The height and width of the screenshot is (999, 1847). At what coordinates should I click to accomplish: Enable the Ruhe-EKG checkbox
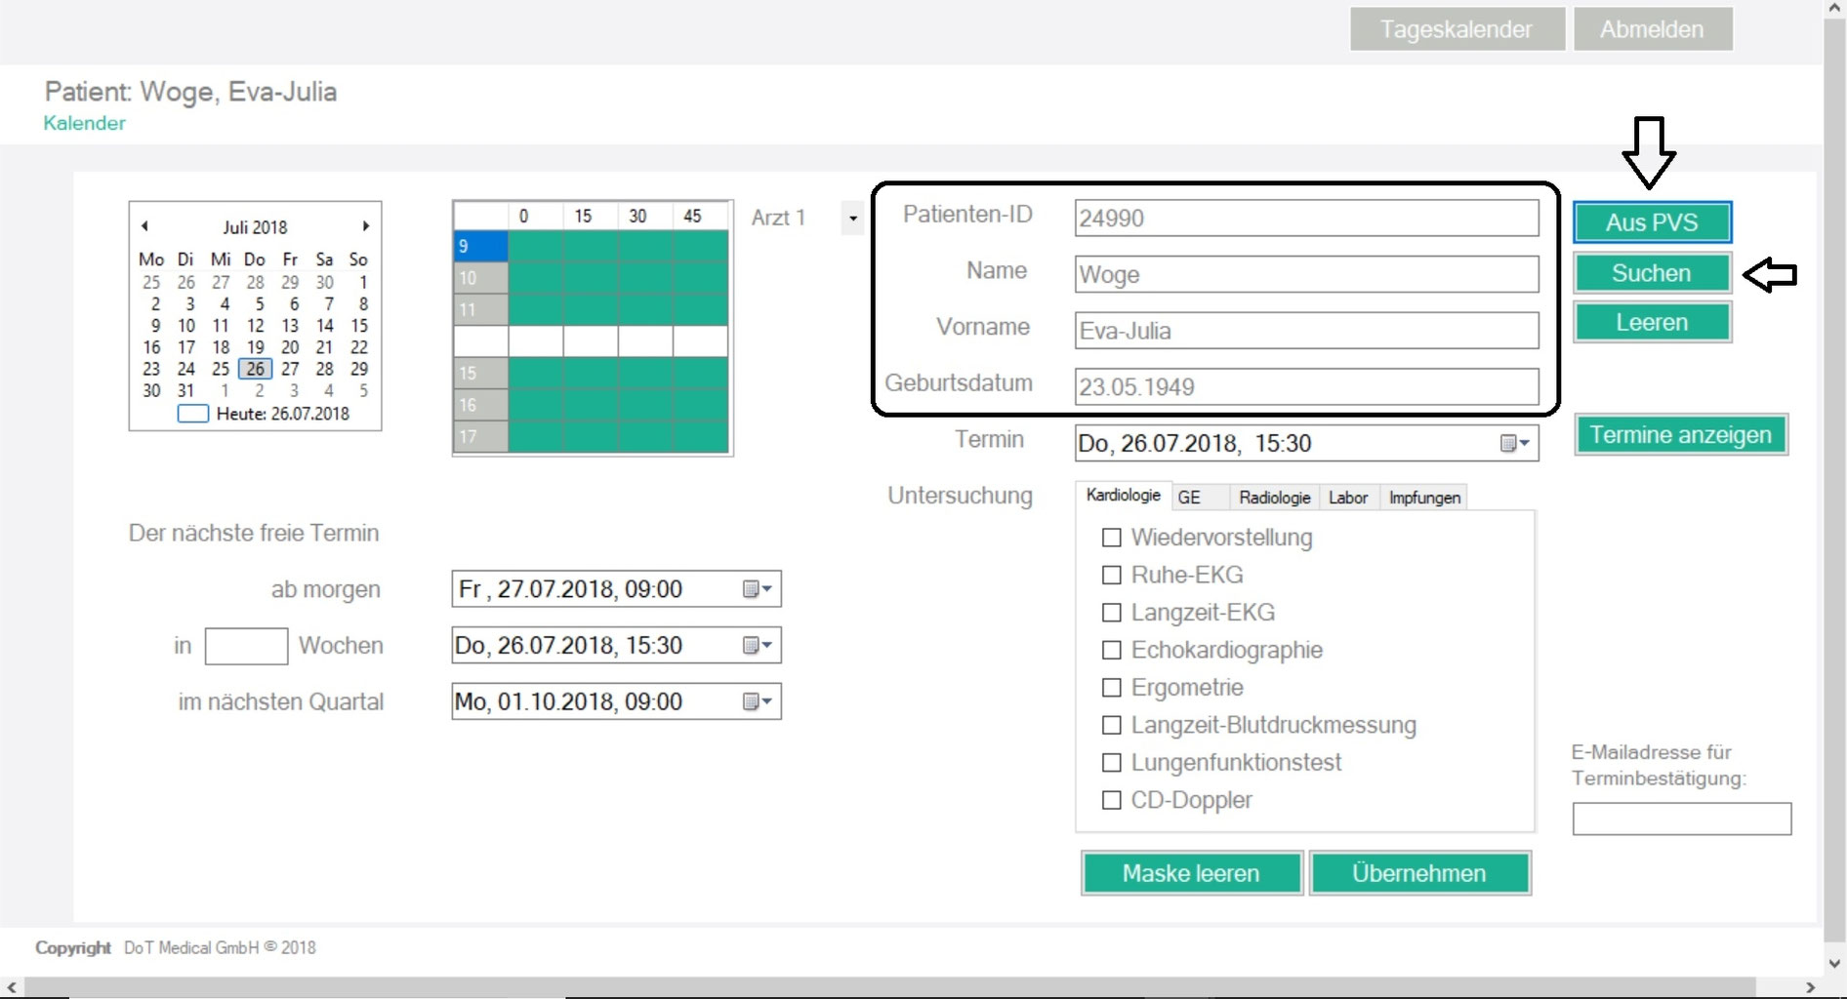(x=1111, y=575)
